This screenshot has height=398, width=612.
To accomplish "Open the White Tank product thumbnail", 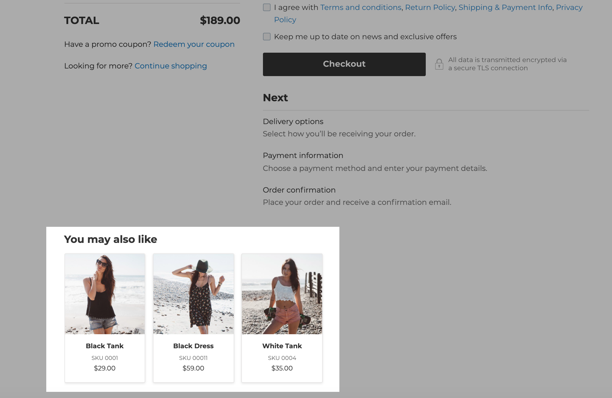I will pyautogui.click(x=282, y=294).
